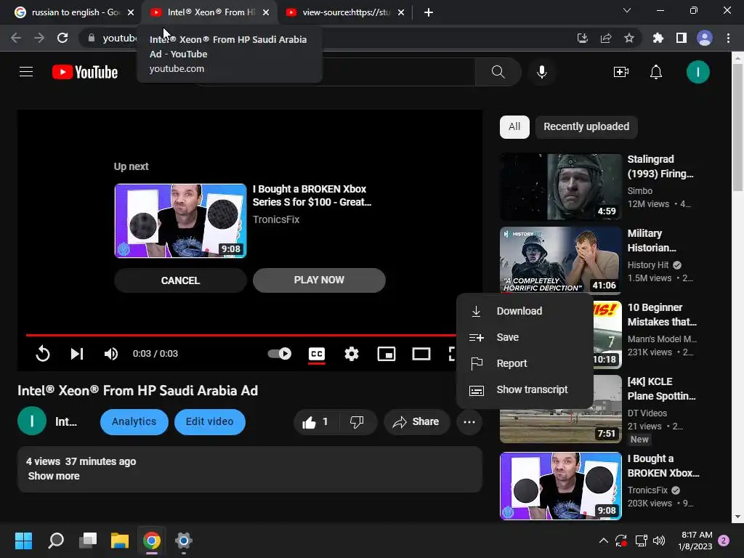Image resolution: width=744 pixels, height=558 pixels.
Task: Open the tab search chevron dropdown
Action: 627,10
